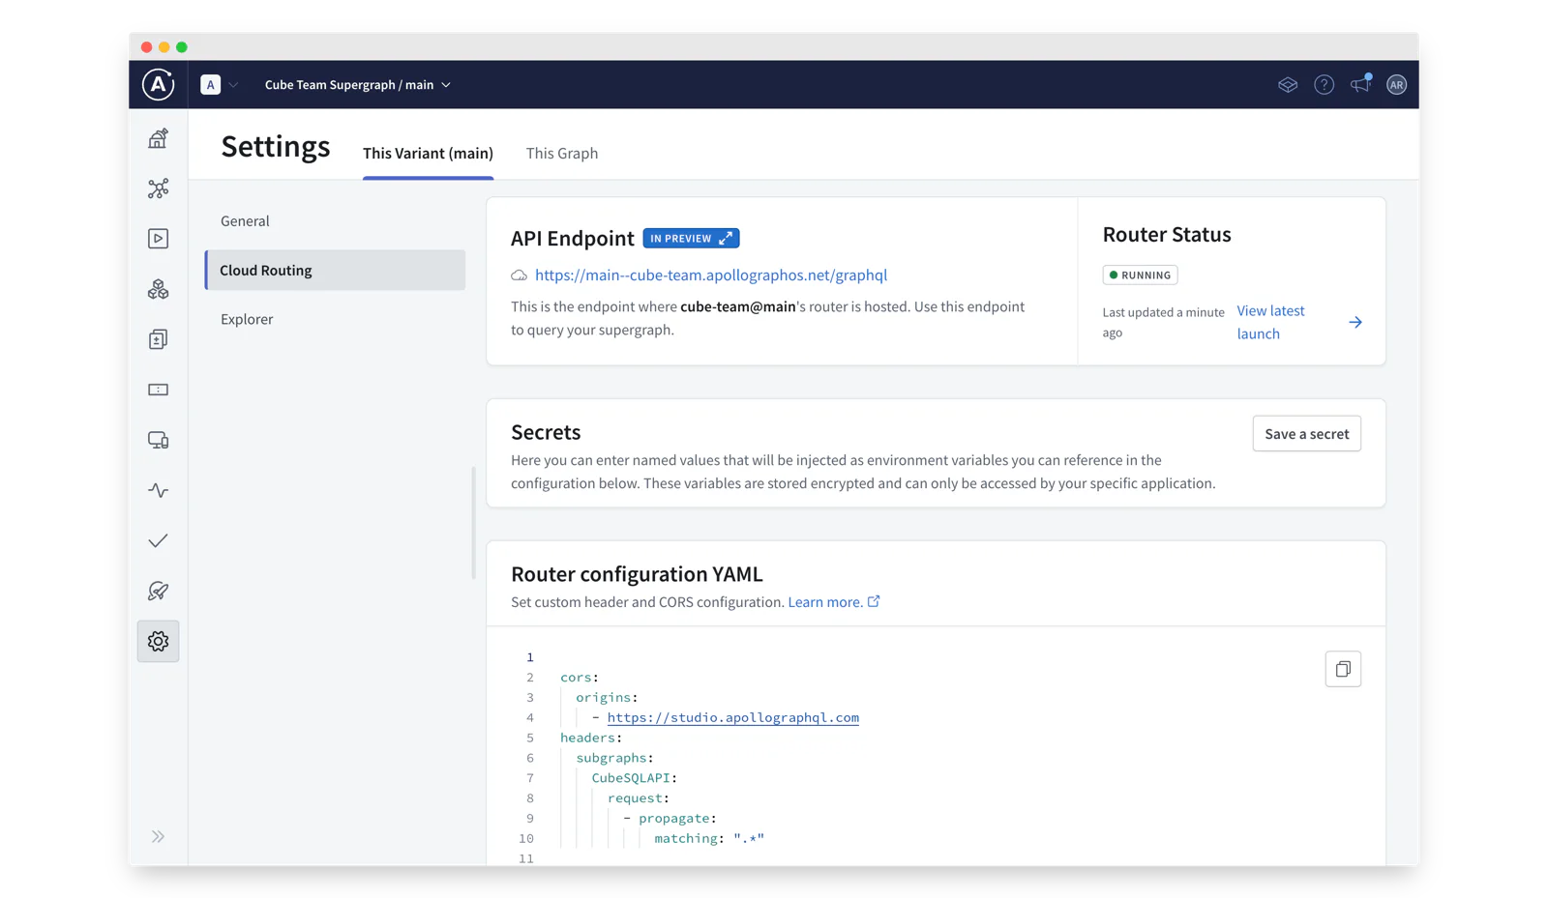The height and width of the screenshot is (898, 1548).
Task: Open the Subgraphs cubes icon in sidebar
Action: (x=158, y=289)
